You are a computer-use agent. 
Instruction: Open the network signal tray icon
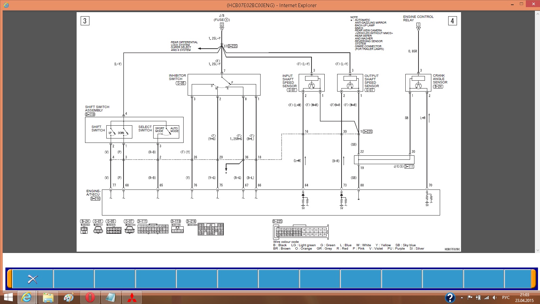point(486,298)
